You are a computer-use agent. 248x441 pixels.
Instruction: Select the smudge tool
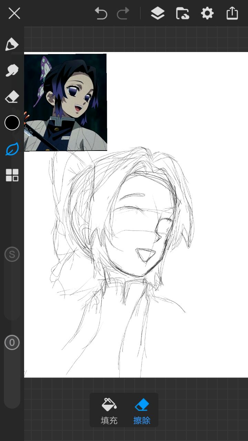[x=12, y=71]
